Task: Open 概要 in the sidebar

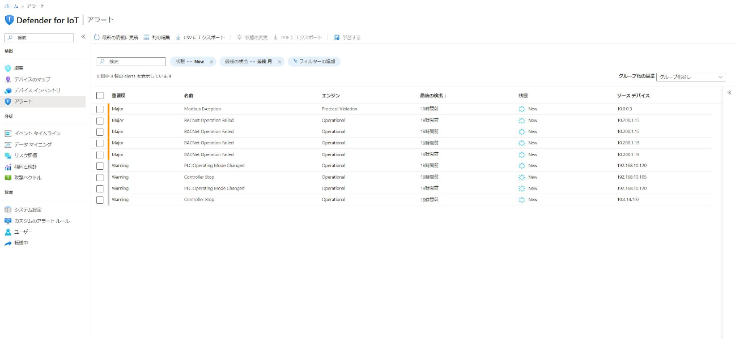Action: [19, 68]
